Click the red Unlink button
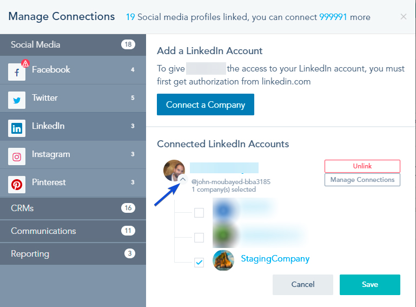416x307 pixels. 362,166
